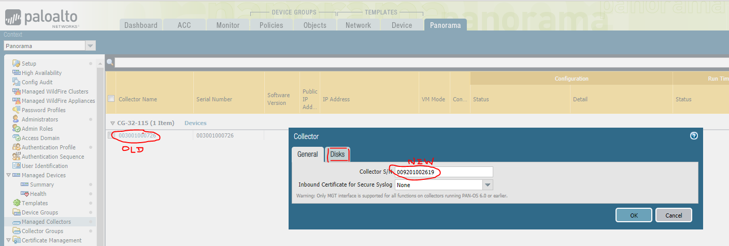Click the search magnifier icon
729x246 pixels.
[x=110, y=62]
